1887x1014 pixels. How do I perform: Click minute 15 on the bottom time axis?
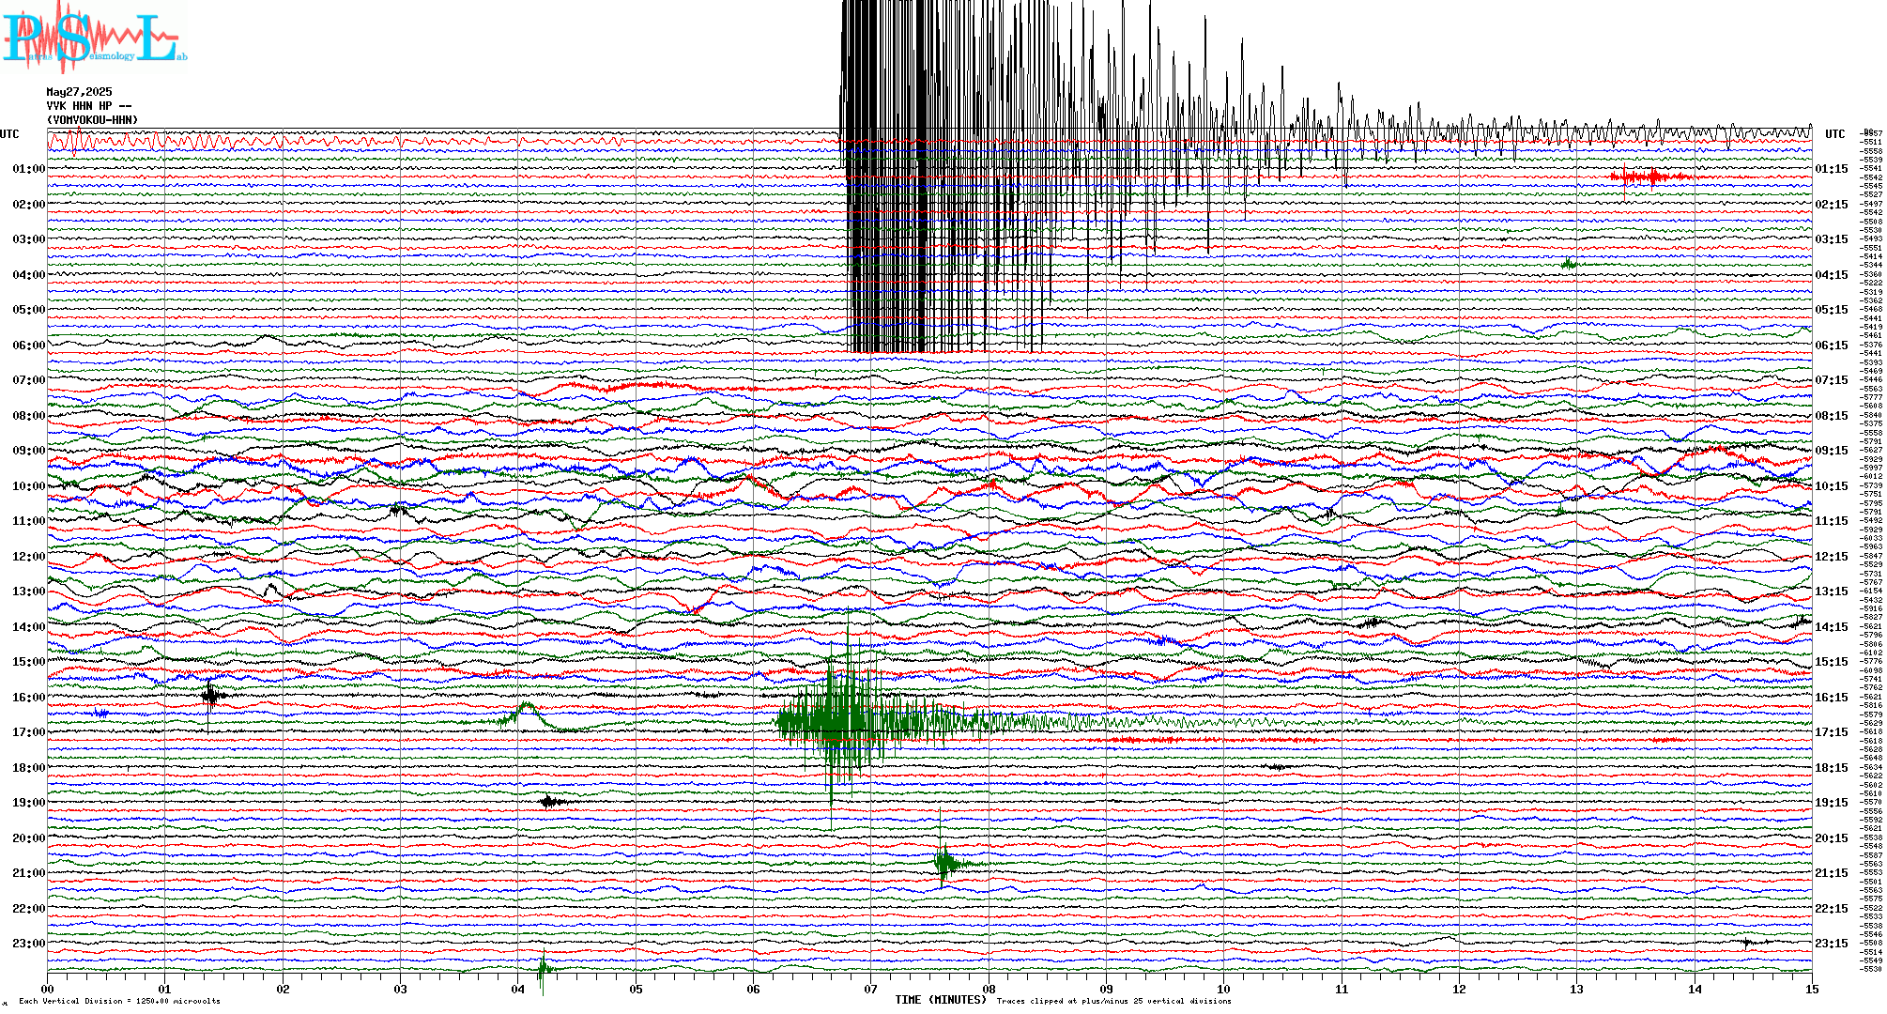click(x=1812, y=989)
